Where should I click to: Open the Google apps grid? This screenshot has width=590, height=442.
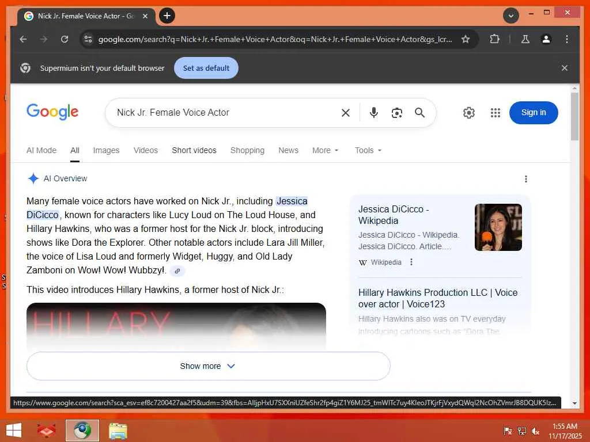click(495, 113)
